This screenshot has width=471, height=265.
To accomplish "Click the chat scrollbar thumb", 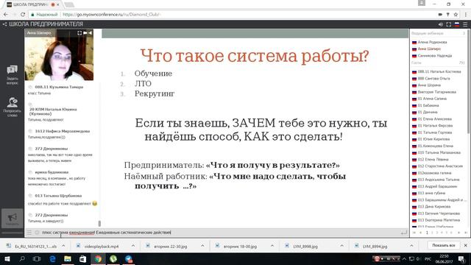I will click(99, 224).
